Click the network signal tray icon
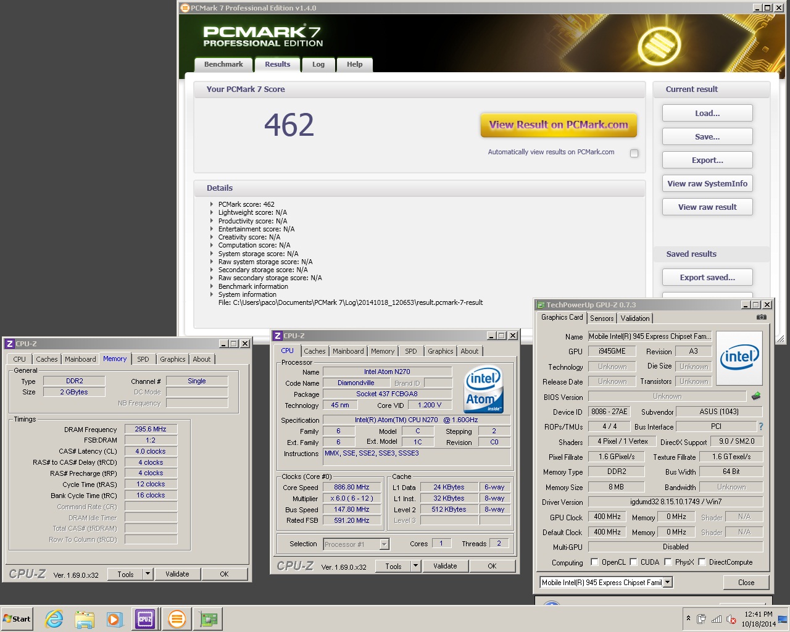 pos(717,619)
